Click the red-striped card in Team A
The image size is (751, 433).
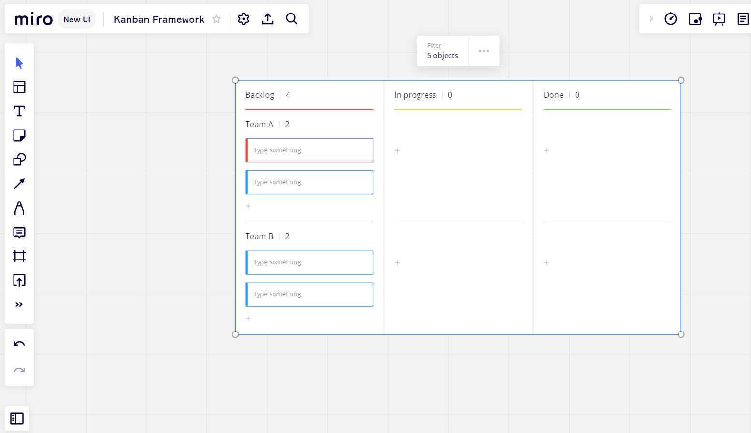(309, 150)
